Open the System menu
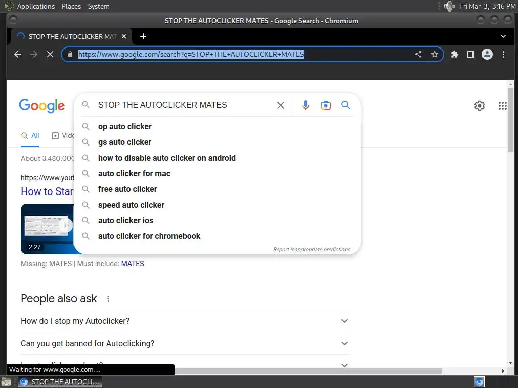The image size is (518, 388). [99, 6]
